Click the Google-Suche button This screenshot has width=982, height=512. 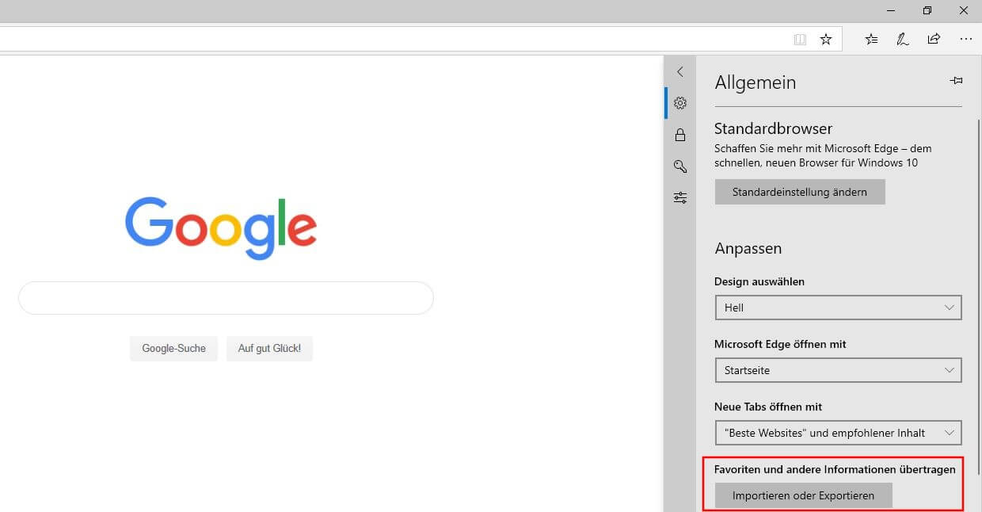pyautogui.click(x=173, y=348)
